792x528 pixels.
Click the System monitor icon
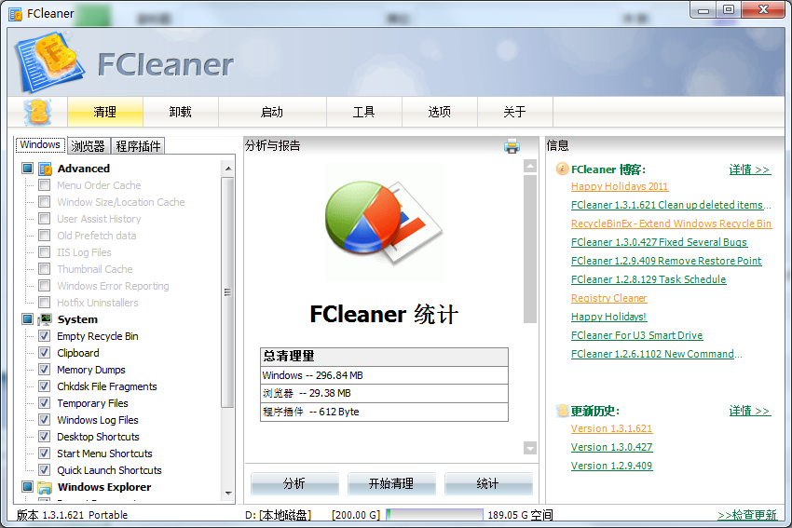[46, 319]
